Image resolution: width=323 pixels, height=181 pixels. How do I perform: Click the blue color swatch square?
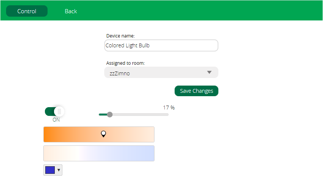(x=50, y=170)
